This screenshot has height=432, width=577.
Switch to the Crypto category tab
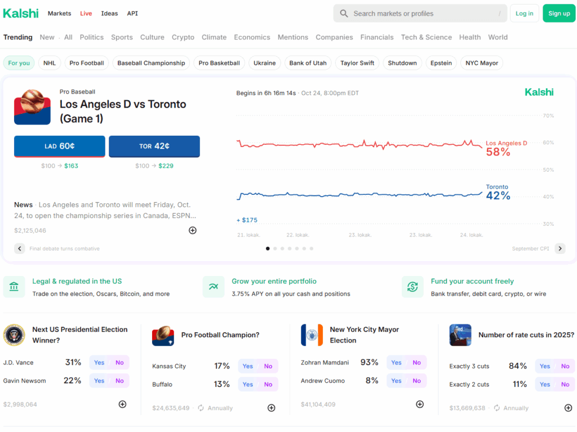click(x=183, y=37)
